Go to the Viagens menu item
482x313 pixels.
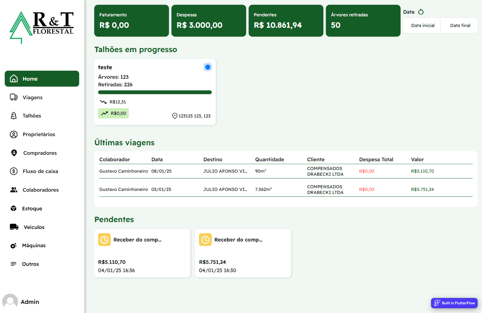pyautogui.click(x=42, y=97)
